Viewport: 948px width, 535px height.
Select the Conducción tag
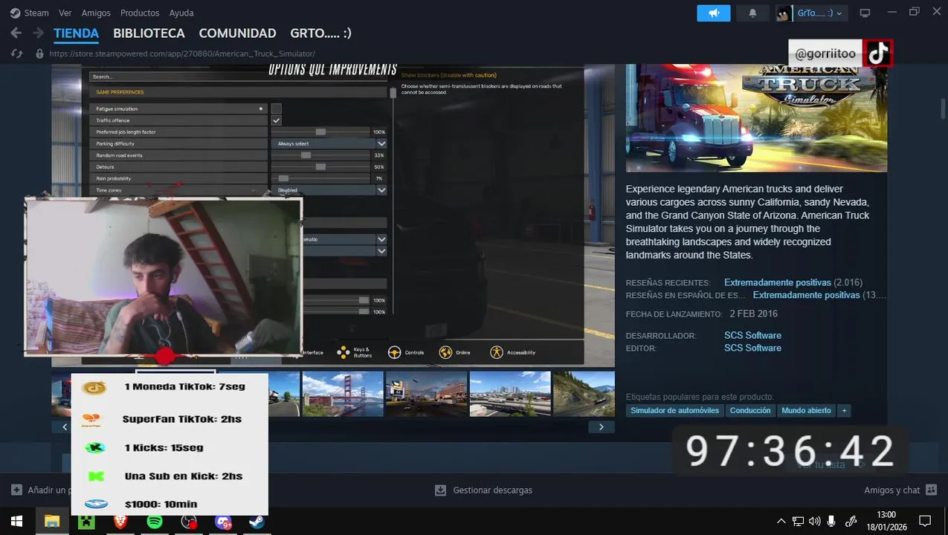click(750, 410)
